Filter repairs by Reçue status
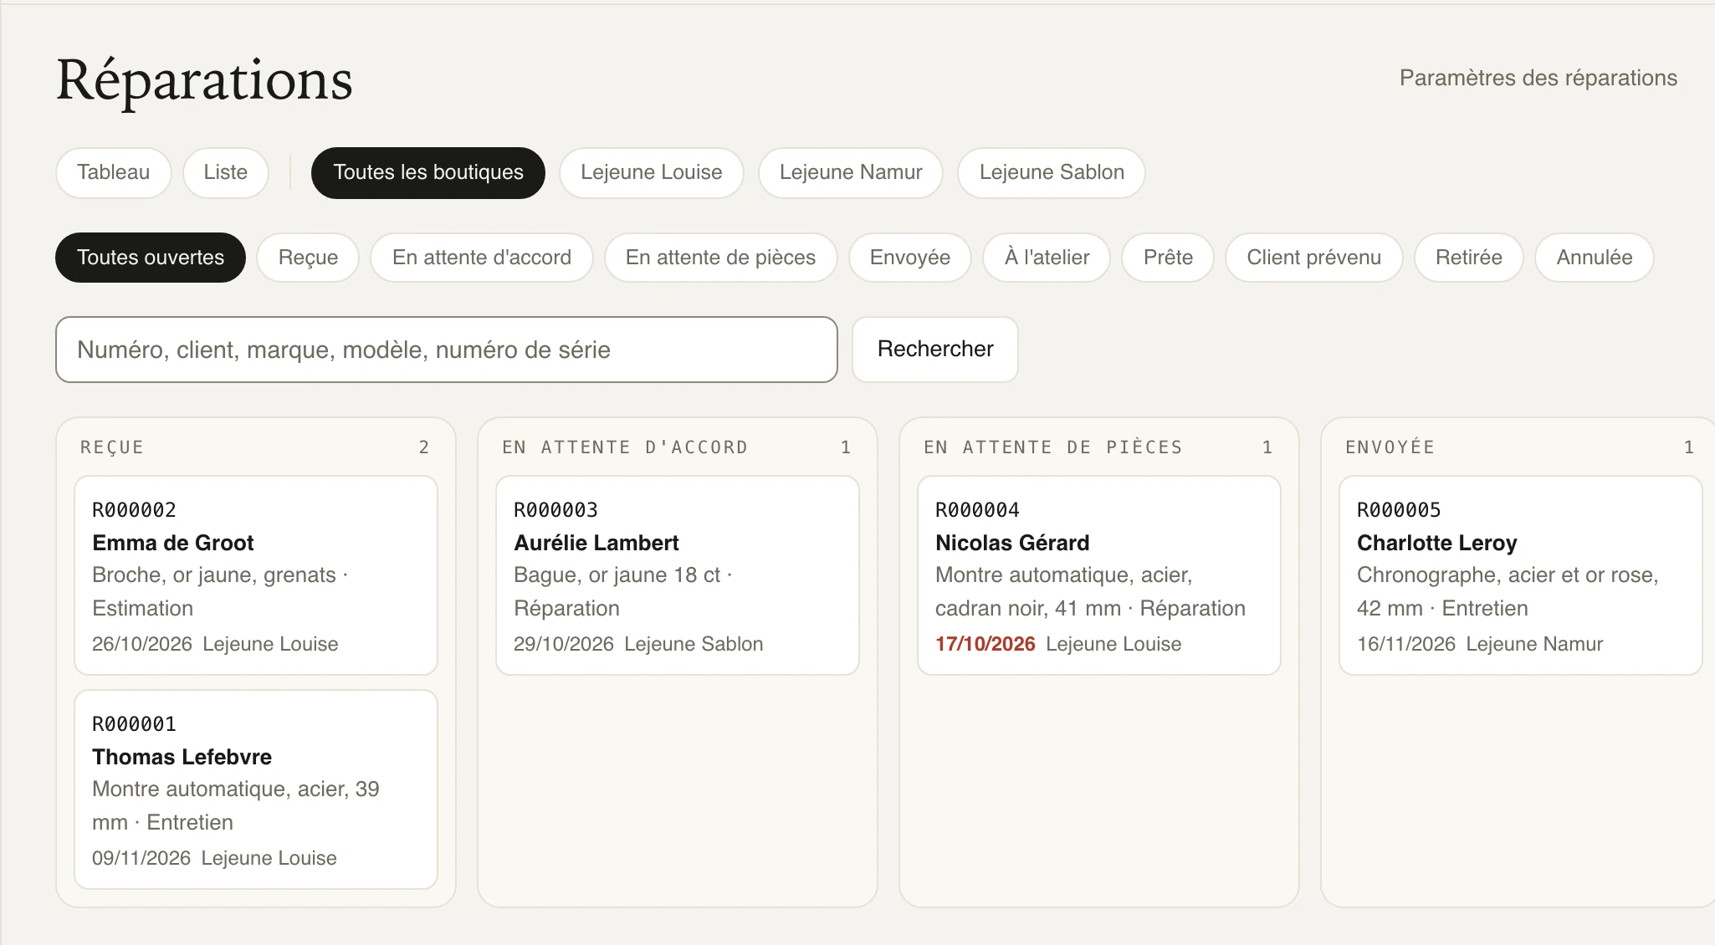Image resolution: width=1715 pixels, height=945 pixels. click(308, 258)
